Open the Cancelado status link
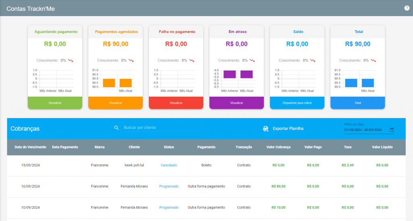 tap(169, 165)
